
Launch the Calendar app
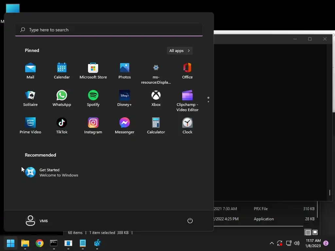(x=62, y=71)
